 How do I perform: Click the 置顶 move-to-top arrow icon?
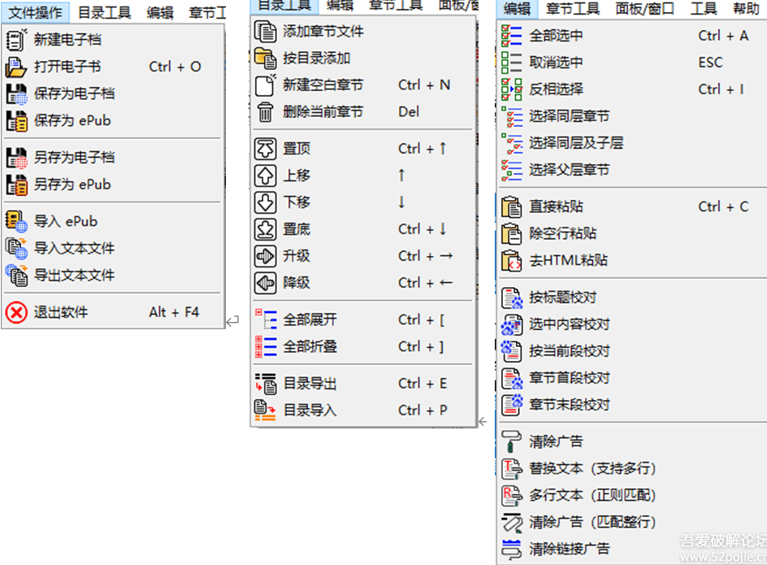[x=266, y=149]
